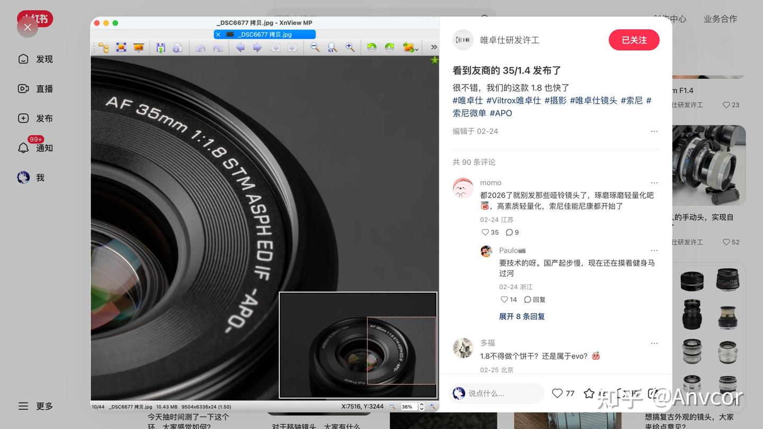
Task: Go to previous file with blue left arrow
Action: 240,48
